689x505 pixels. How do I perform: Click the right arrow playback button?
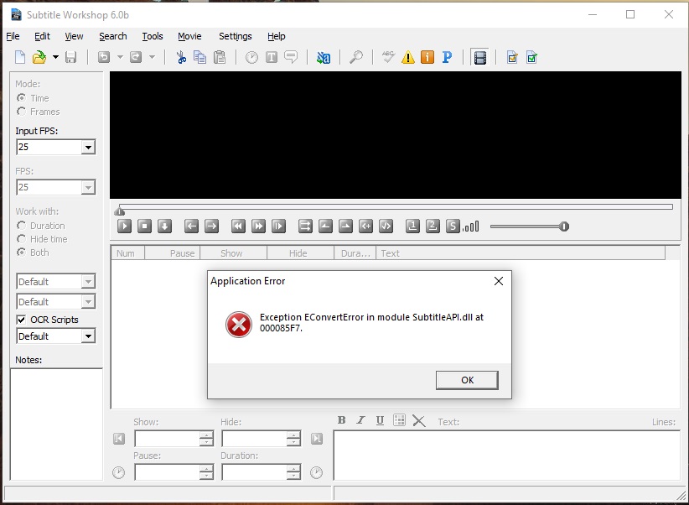click(211, 226)
